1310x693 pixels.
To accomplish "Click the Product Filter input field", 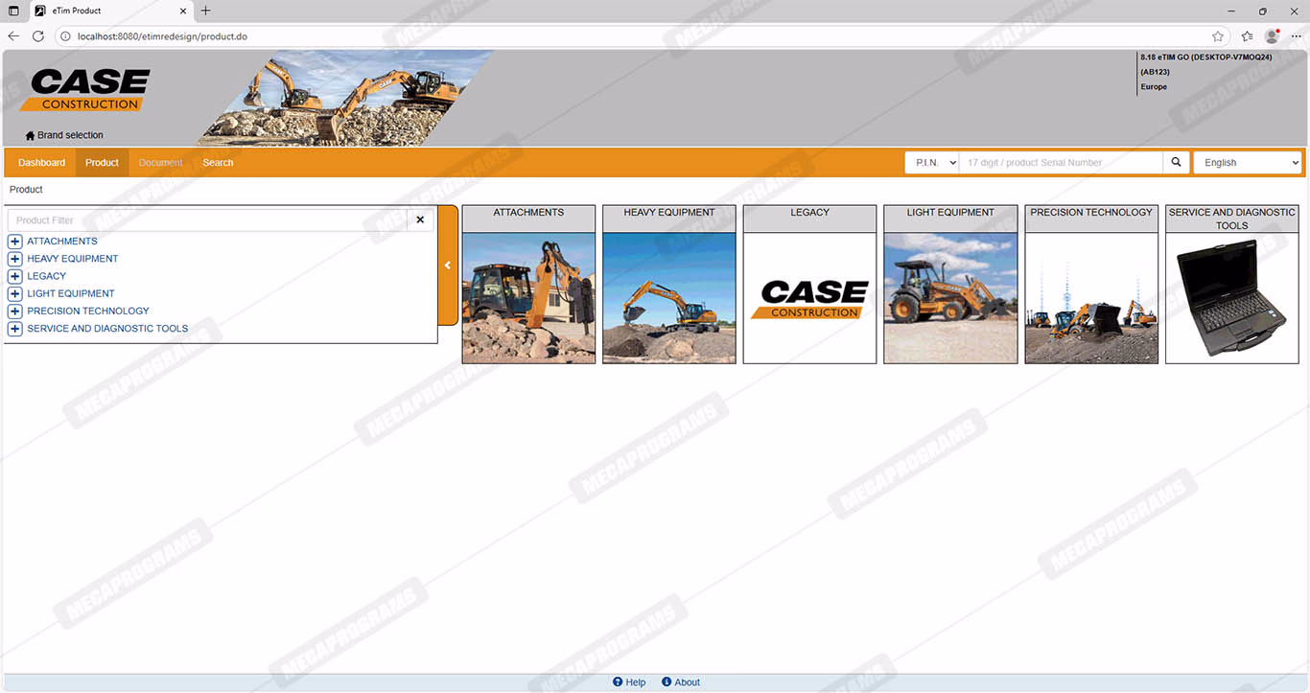I will tap(207, 220).
